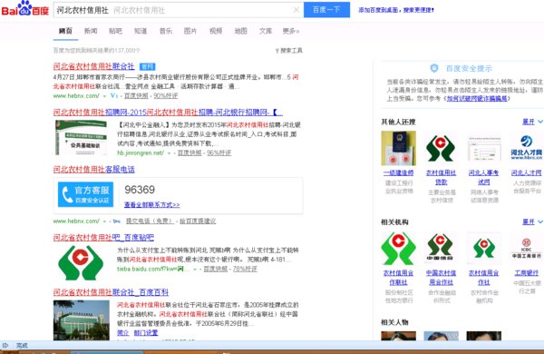Screen dimensions: 544x354
Task: Switch to the 贴吧 tab
Action: point(115,31)
